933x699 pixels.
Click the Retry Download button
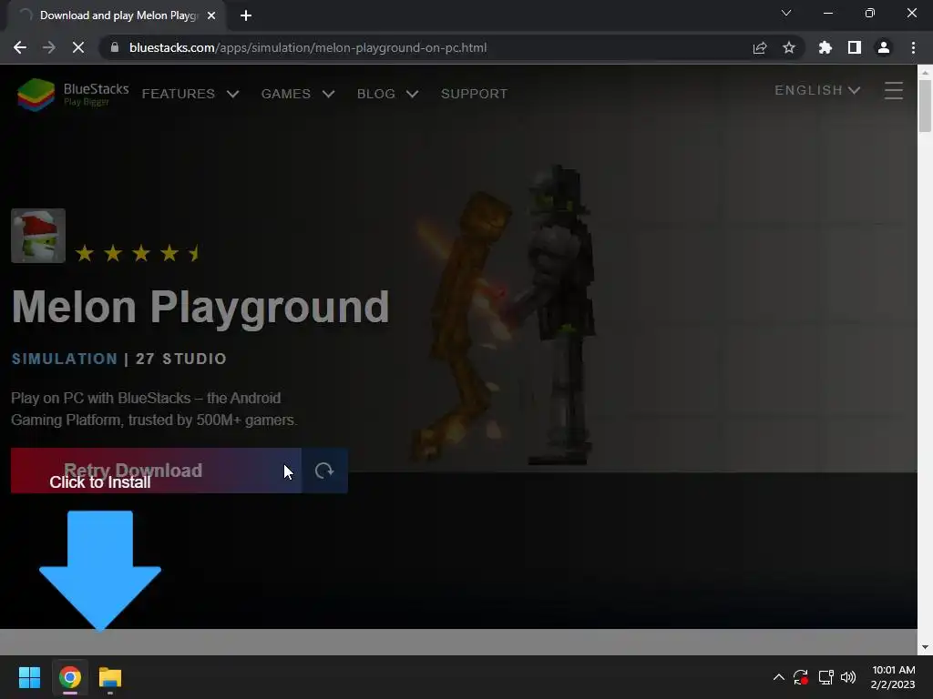(x=156, y=471)
